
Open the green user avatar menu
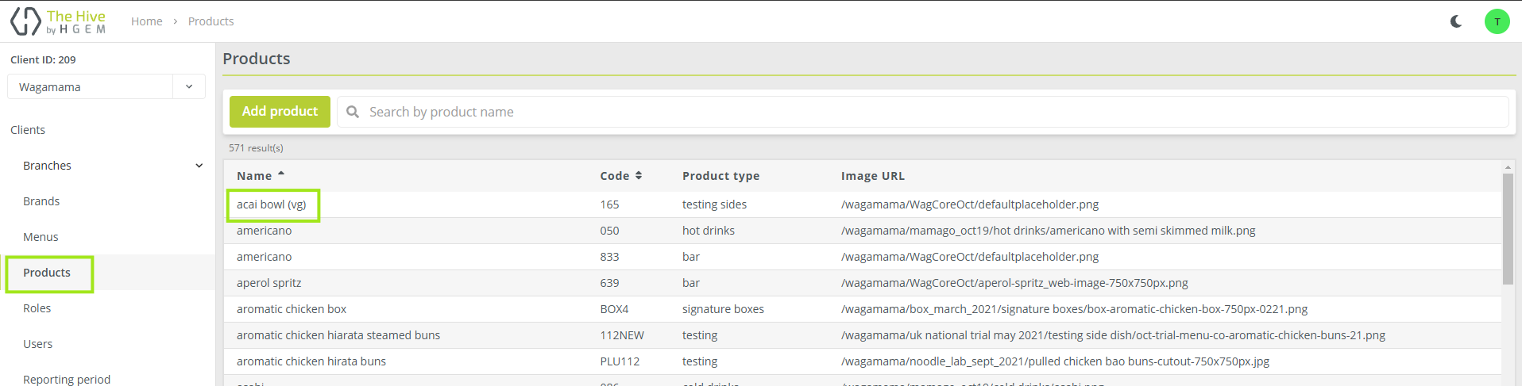(1497, 21)
